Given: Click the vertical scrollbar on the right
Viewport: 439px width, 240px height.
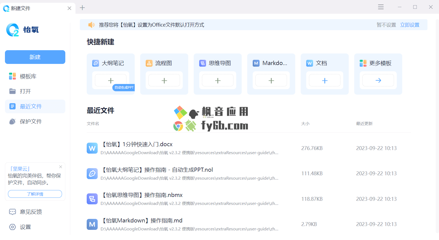Looking at the screenshot, I should coord(437,126).
